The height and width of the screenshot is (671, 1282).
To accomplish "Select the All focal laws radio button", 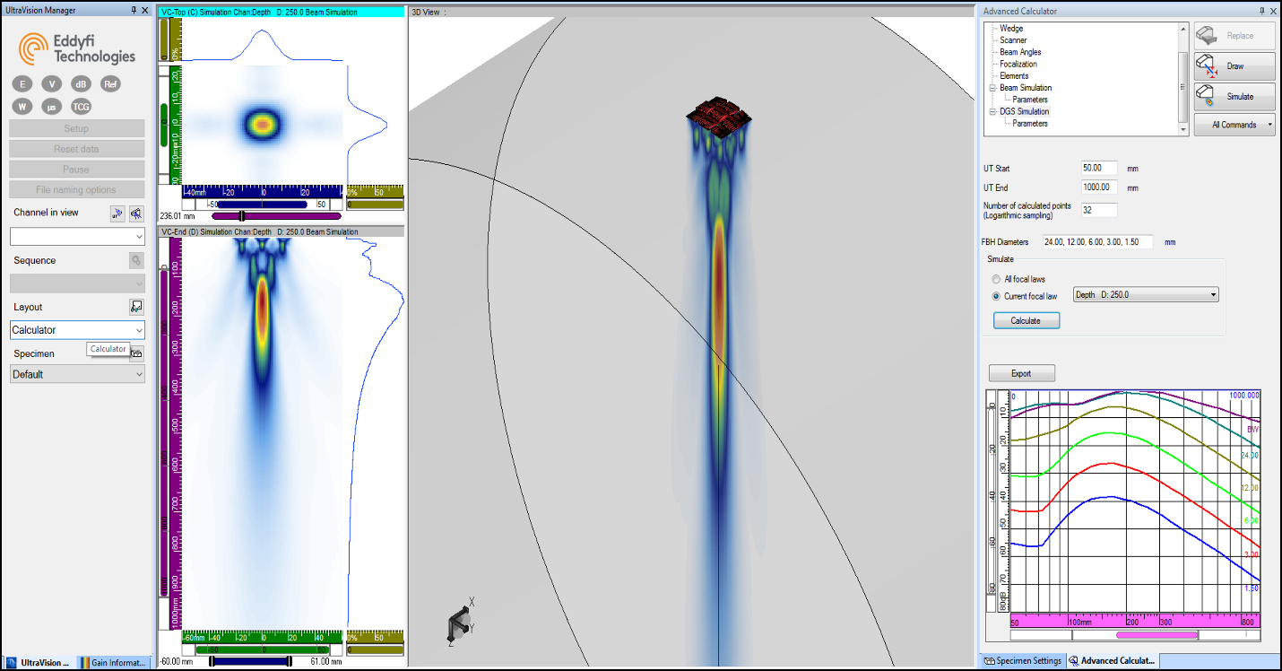I will pos(995,279).
